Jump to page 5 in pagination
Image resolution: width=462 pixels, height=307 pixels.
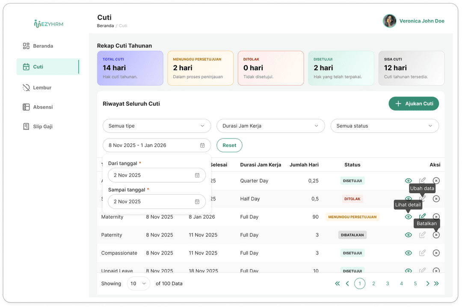pos(415,283)
